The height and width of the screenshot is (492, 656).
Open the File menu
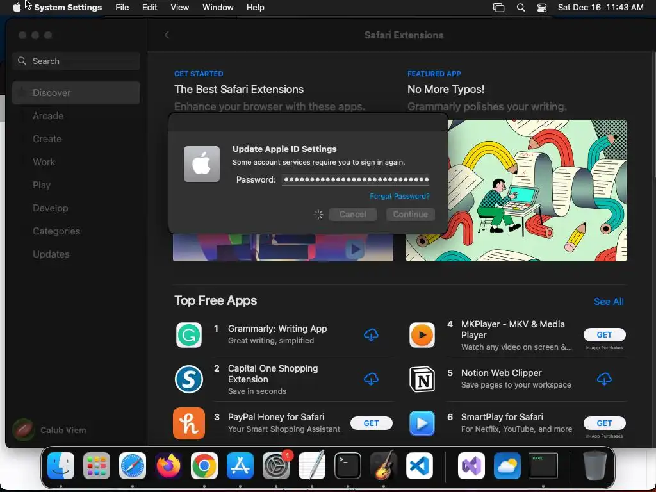[x=122, y=8]
